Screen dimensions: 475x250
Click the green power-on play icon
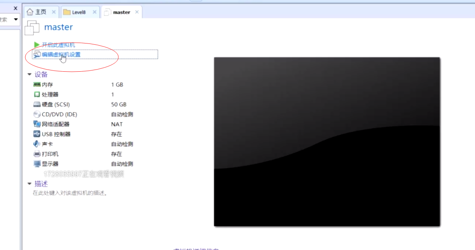coord(37,45)
